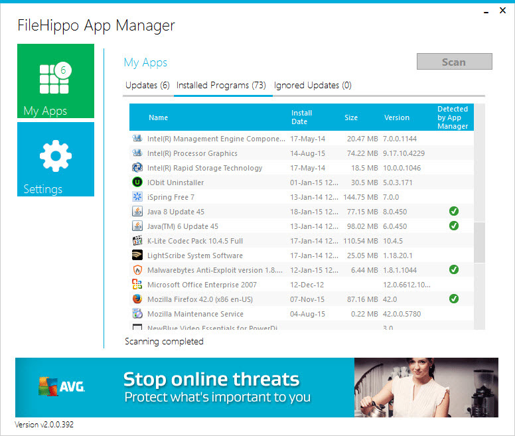Click the Microsoft Office Enterprise 2007 icon
Image resolution: width=515 pixels, height=436 pixels.
pyautogui.click(x=137, y=284)
